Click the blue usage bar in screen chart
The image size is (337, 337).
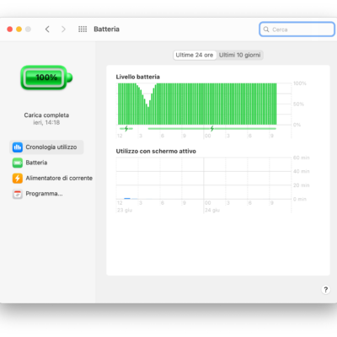(127, 198)
